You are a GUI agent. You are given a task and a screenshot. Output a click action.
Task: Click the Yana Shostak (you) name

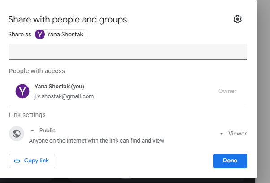pyautogui.click(x=59, y=87)
